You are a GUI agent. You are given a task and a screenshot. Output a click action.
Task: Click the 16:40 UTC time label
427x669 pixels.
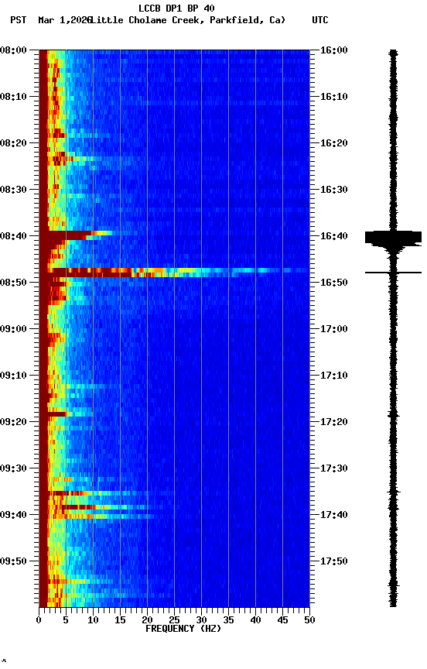(x=334, y=236)
